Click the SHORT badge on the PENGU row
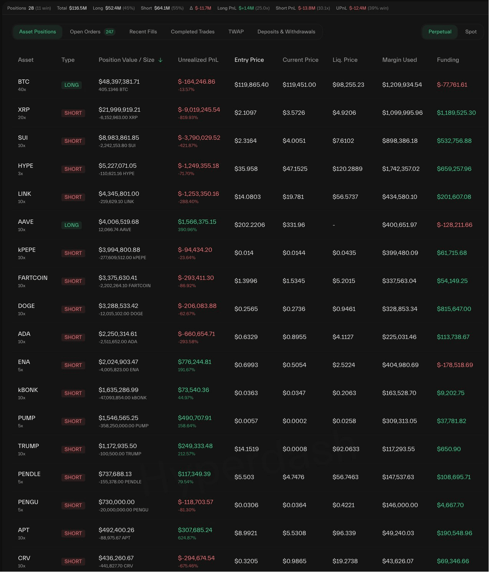 (73, 506)
